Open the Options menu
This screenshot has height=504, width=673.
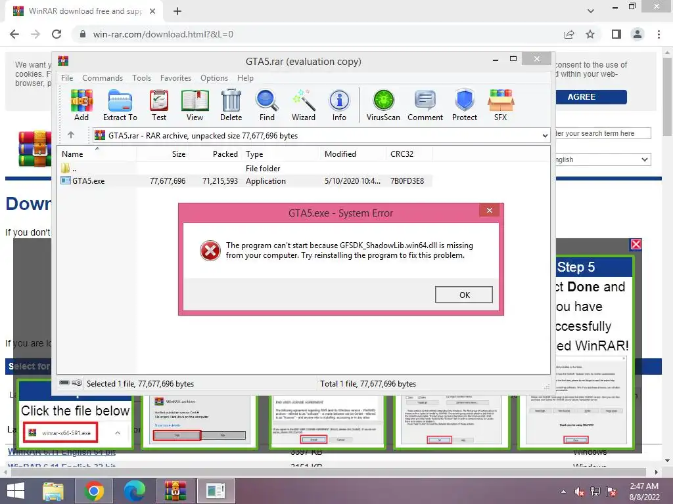tap(214, 78)
